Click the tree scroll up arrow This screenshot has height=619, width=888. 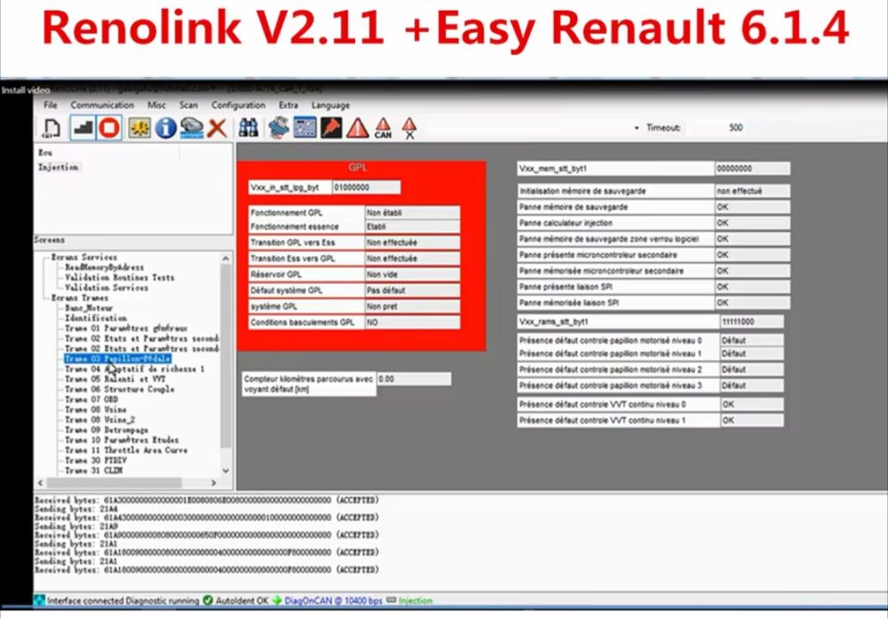[x=226, y=258]
